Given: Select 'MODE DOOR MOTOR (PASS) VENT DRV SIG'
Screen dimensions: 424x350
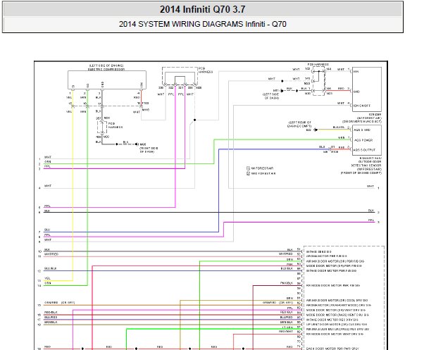Looking at the screenshot, I should (337, 315).
